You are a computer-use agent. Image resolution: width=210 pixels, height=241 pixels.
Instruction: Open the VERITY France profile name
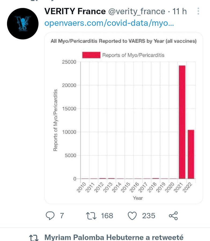click(75, 11)
